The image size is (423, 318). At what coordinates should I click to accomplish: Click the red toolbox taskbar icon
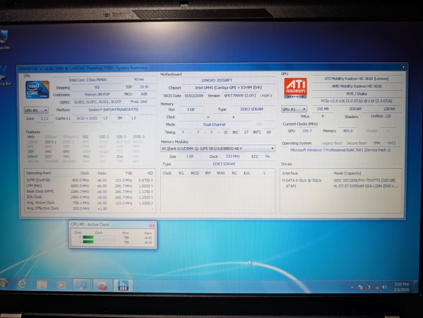click(103, 286)
